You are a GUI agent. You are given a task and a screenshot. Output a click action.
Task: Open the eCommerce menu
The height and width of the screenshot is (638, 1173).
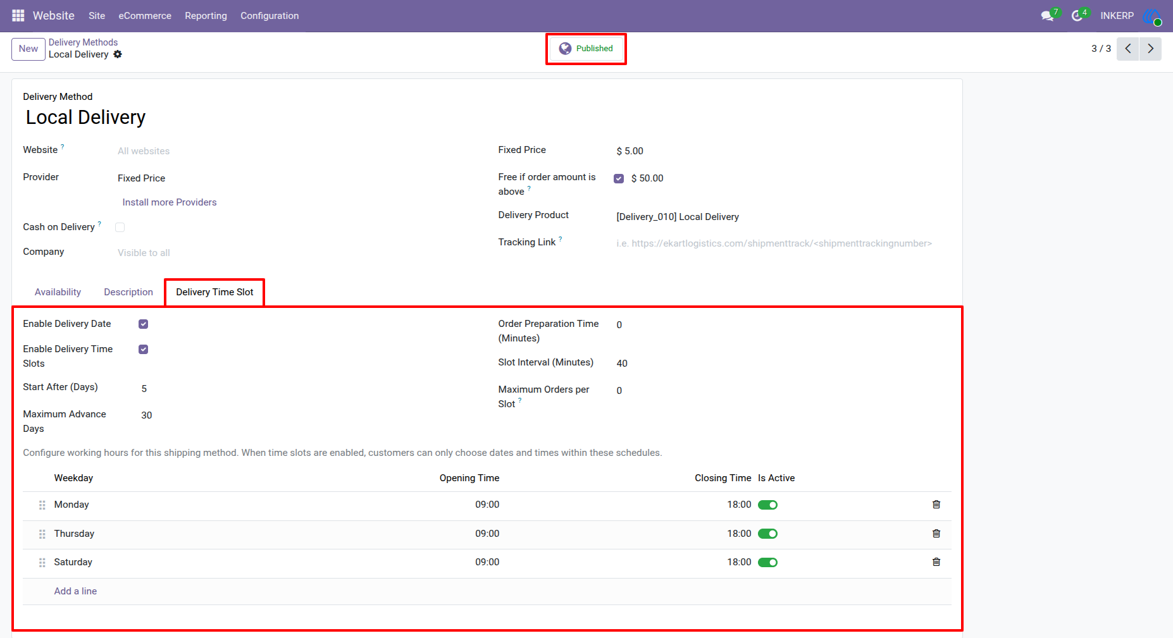145,16
